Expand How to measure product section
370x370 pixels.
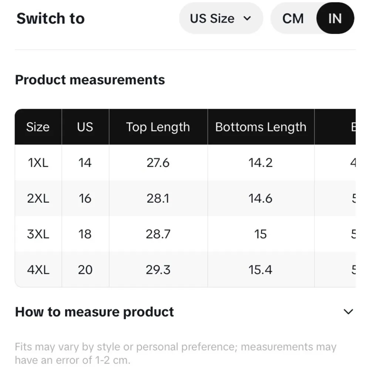94,312
